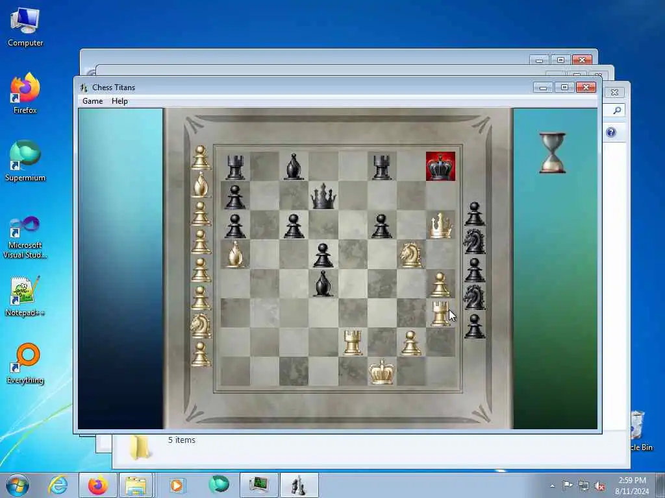Open the Computer desktop icon
Screen dimensions: 665x498
tap(25, 27)
